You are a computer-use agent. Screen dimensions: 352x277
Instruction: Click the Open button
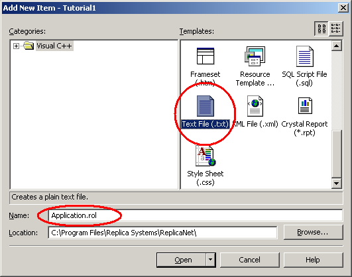click(181, 260)
